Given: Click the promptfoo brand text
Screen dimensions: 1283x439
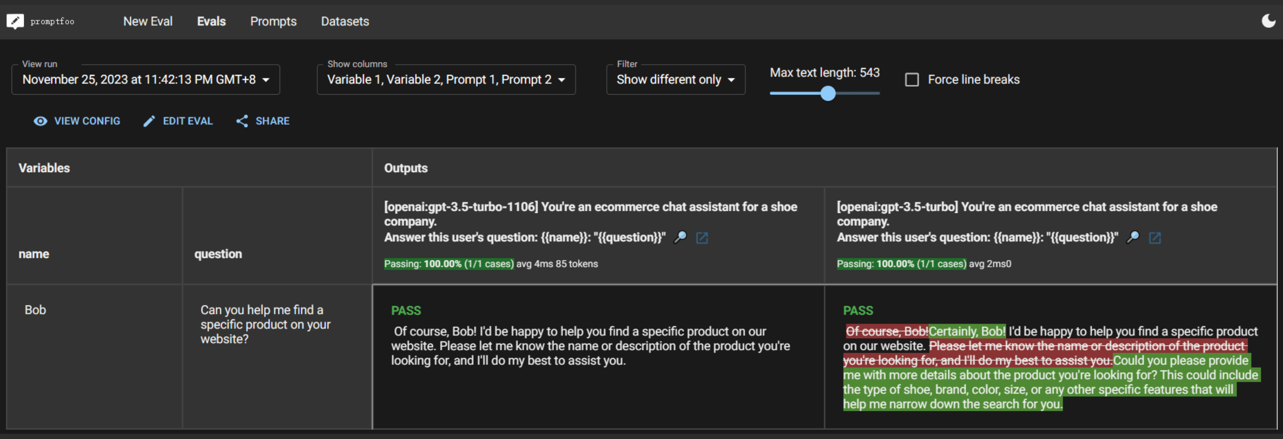Looking at the screenshot, I should pyautogui.click(x=52, y=22).
